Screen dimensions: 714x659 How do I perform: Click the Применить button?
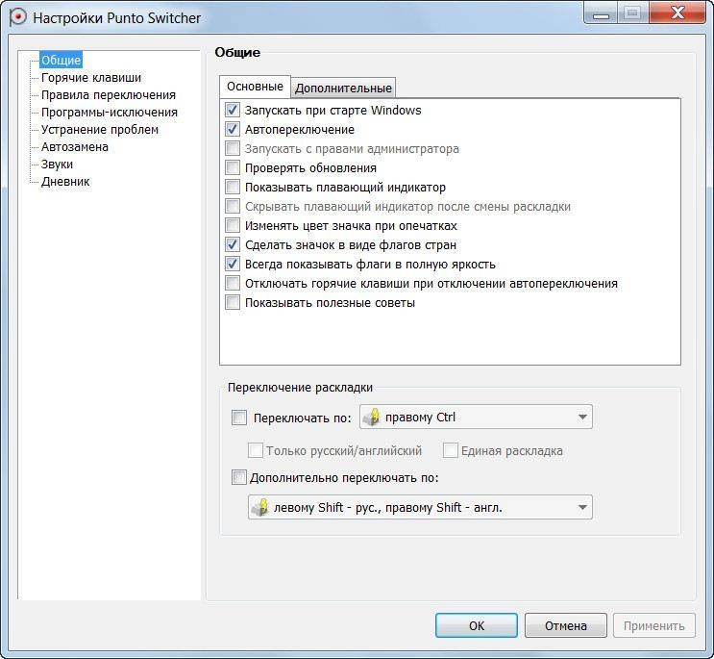pyautogui.click(x=653, y=625)
